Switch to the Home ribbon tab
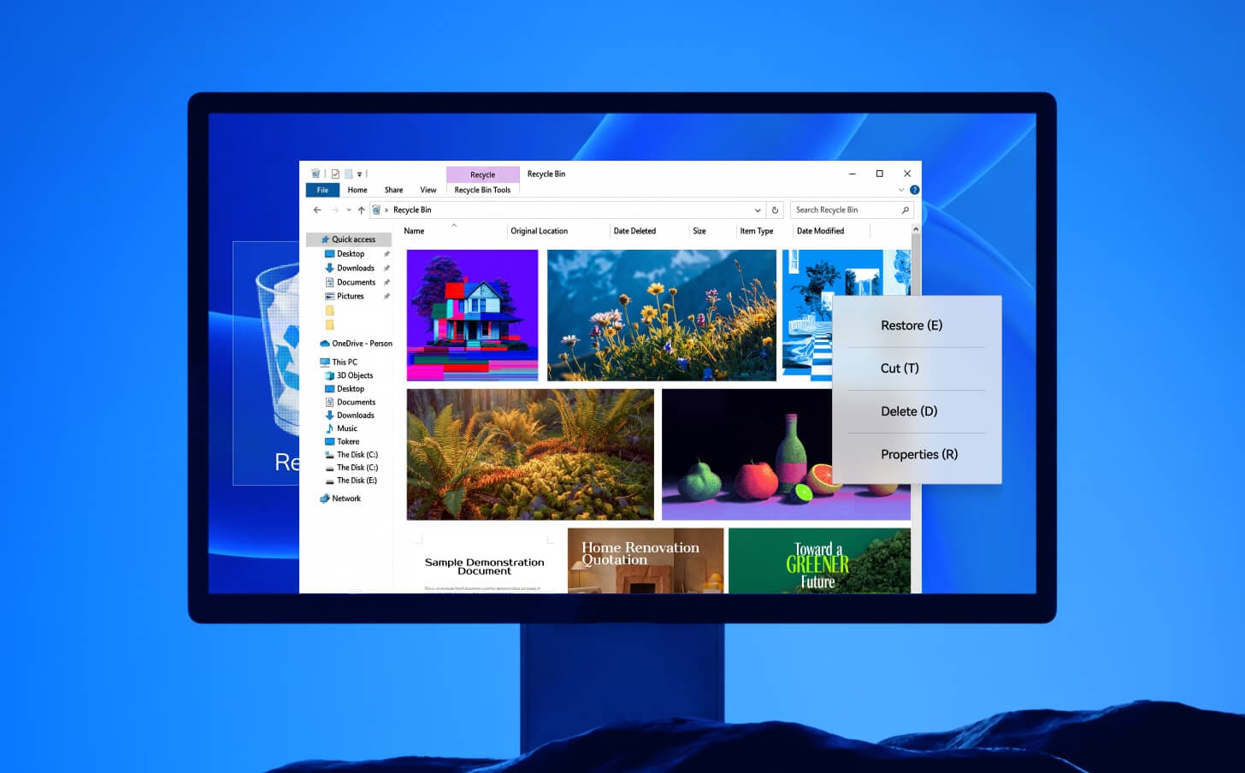 click(x=357, y=190)
